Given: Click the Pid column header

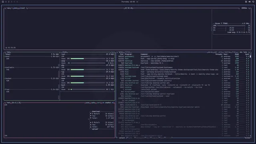Looking at the screenshot, I should coord(122,54).
